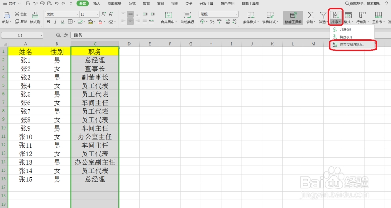Toggle middle vertical alignment
Viewport: 391px width, 208px height.
[x=131, y=14]
